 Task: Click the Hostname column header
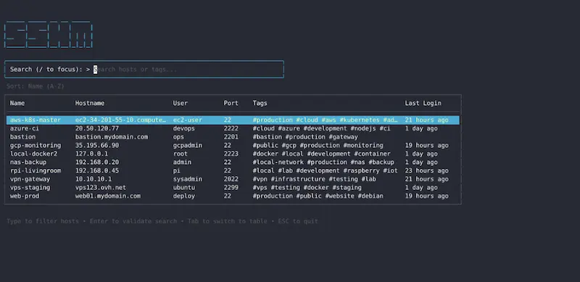pyautogui.click(x=90, y=103)
